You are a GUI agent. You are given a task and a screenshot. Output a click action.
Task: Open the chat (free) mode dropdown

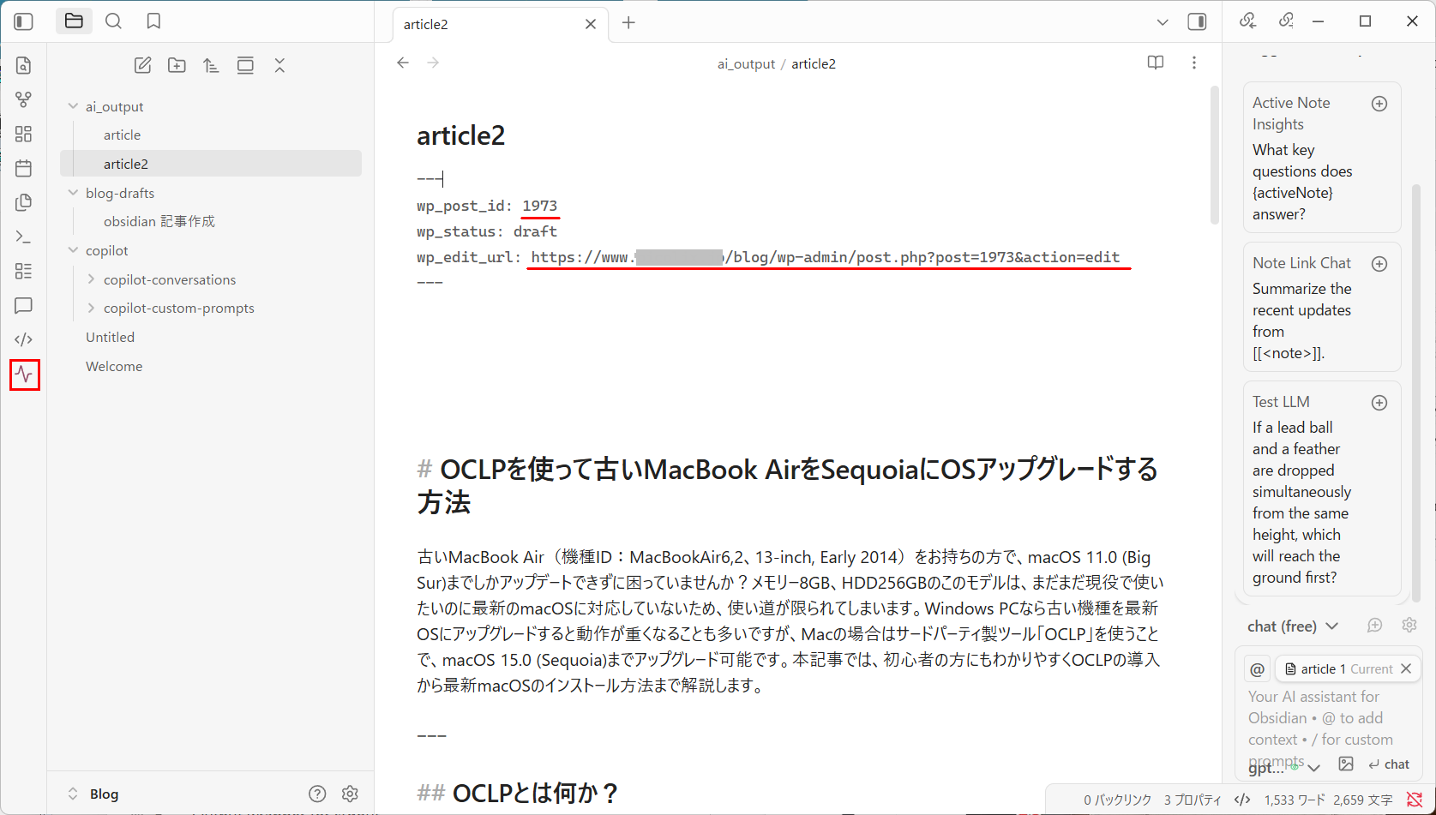[x=1292, y=626]
